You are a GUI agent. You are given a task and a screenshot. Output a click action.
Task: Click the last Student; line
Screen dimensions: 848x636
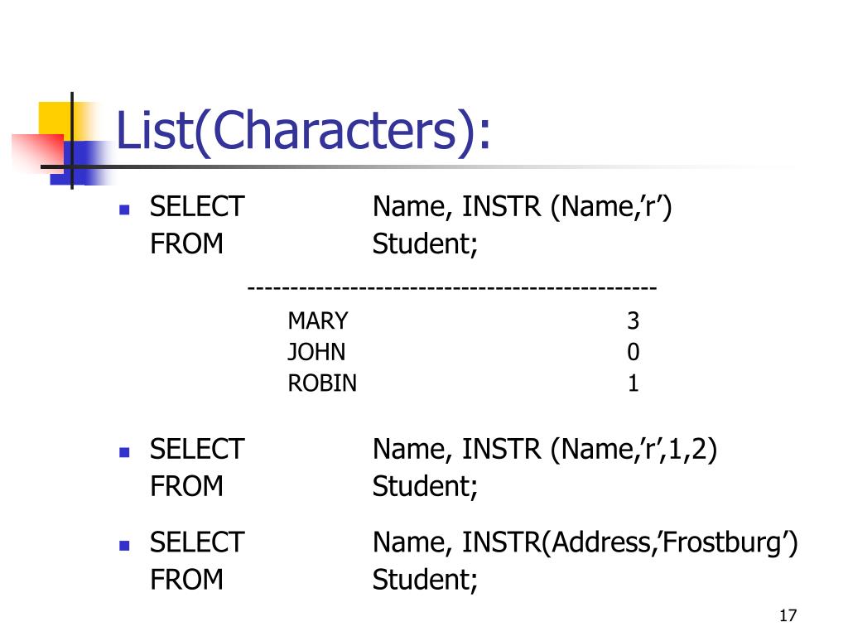[425, 580]
